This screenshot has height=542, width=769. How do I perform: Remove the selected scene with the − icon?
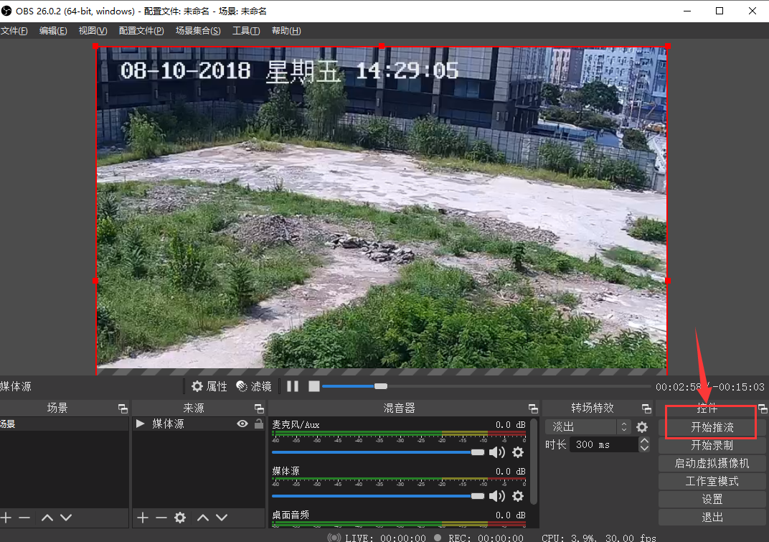[x=24, y=518]
